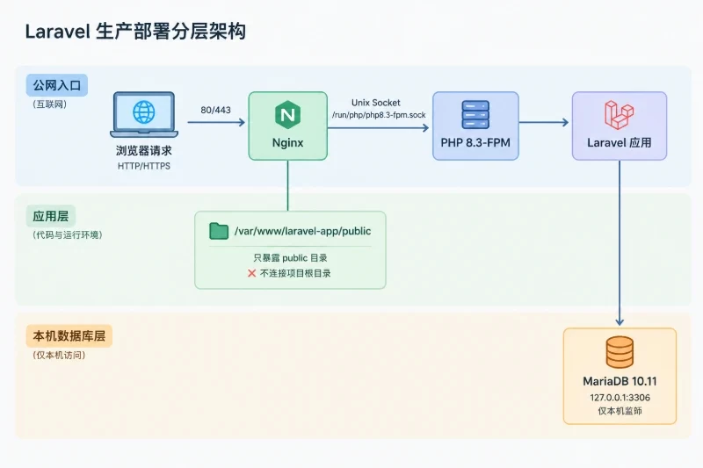Select the 本机数据库层 layer label
The image size is (703, 468).
[69, 336]
